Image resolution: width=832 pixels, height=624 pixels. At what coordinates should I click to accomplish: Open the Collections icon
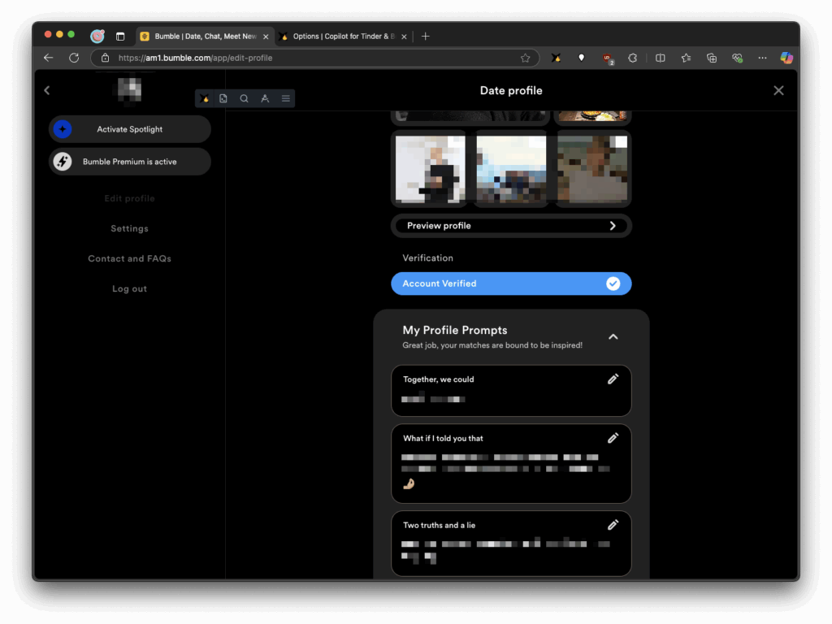click(x=712, y=58)
